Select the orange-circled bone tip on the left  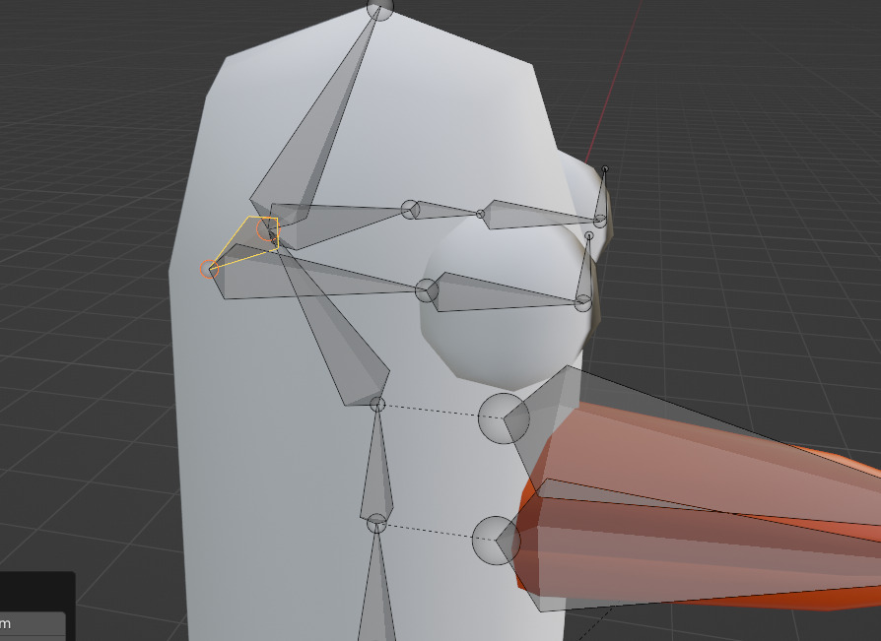tap(209, 267)
